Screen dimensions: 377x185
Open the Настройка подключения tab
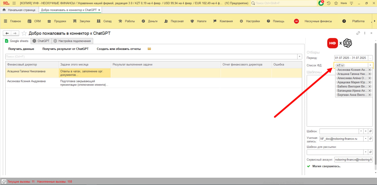pyautogui.click(x=73, y=41)
